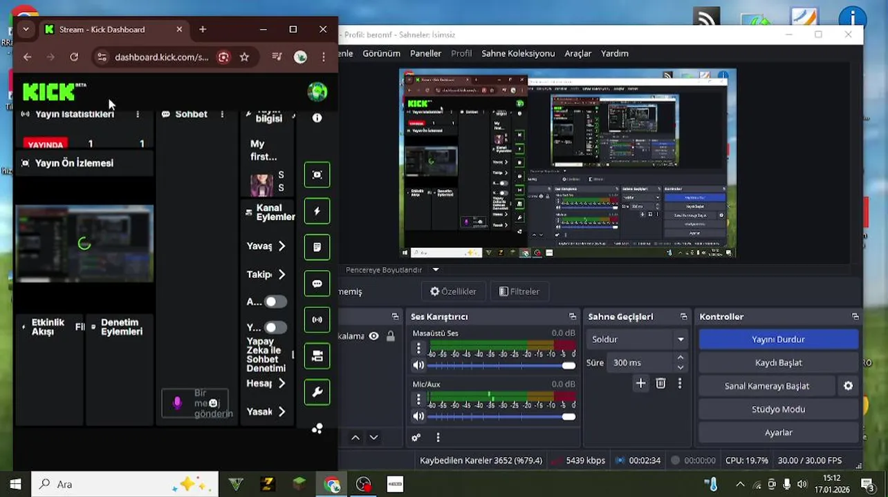
Task: Open the wrench tools icon in Kick sidebar
Action: coord(317,392)
